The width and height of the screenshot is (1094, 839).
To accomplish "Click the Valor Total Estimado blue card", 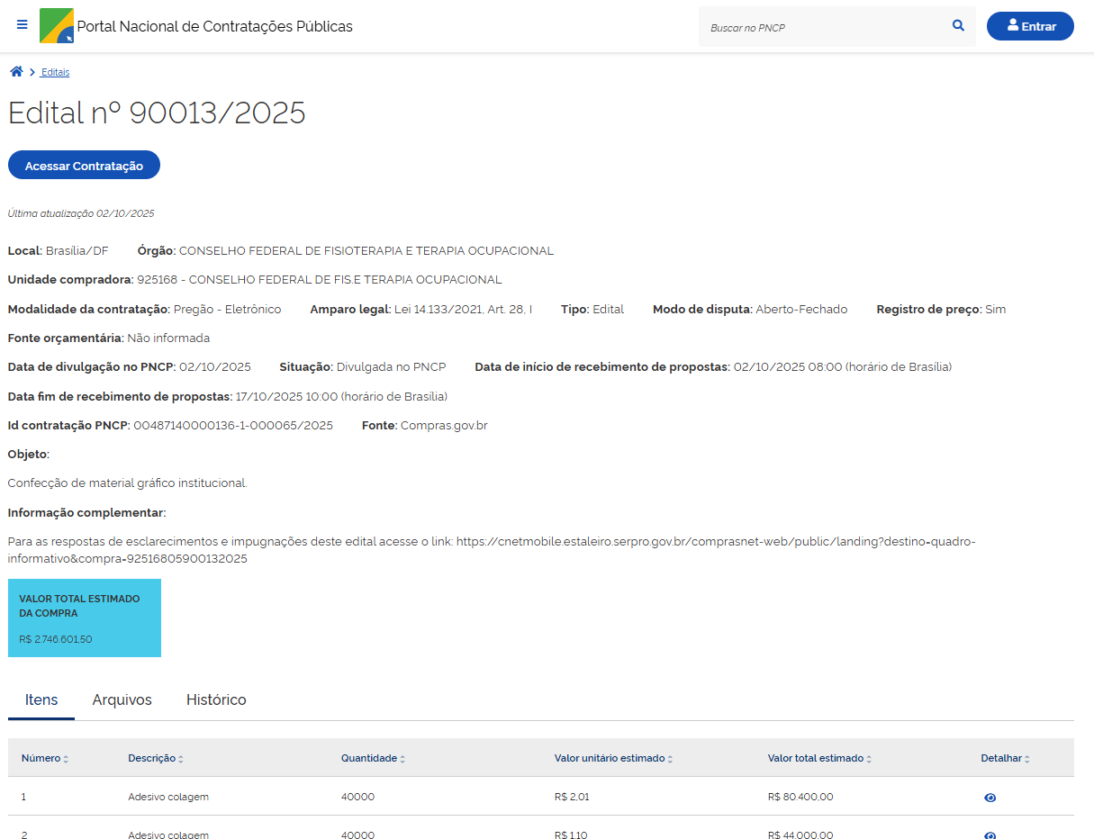I will click(x=85, y=618).
